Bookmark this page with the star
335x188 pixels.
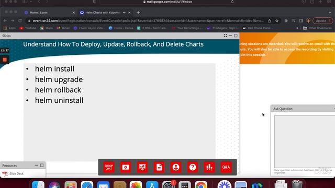[277, 21]
